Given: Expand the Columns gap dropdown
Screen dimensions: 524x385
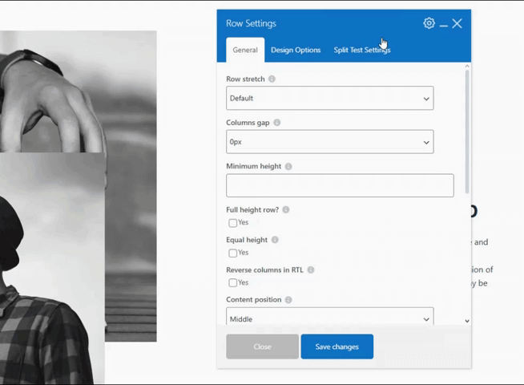Looking at the screenshot, I should 330,142.
